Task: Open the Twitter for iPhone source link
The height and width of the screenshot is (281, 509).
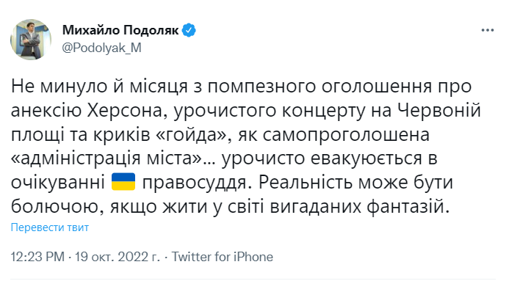Action: click(223, 257)
